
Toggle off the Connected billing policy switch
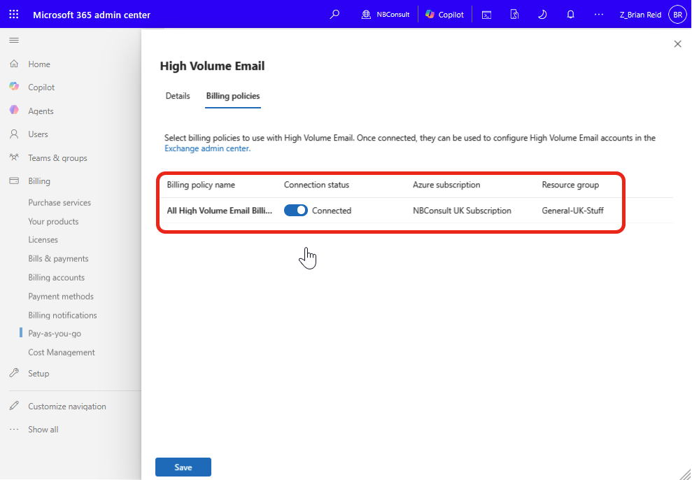296,211
